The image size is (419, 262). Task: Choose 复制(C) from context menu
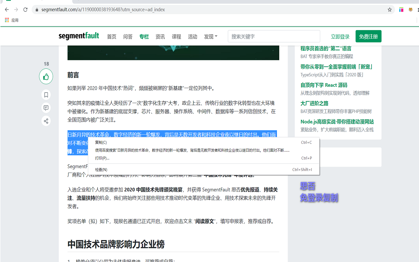pos(204,142)
